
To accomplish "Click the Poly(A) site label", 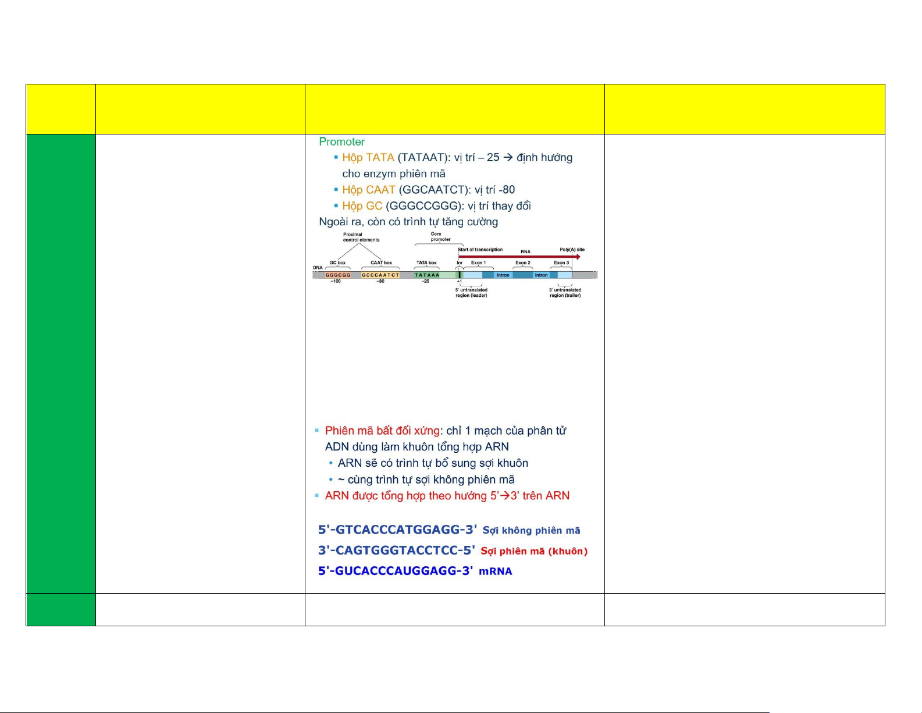I will 572,250.
